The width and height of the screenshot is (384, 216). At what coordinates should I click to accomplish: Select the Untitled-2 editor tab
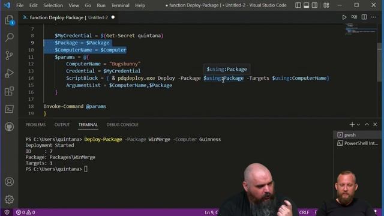(x=68, y=17)
